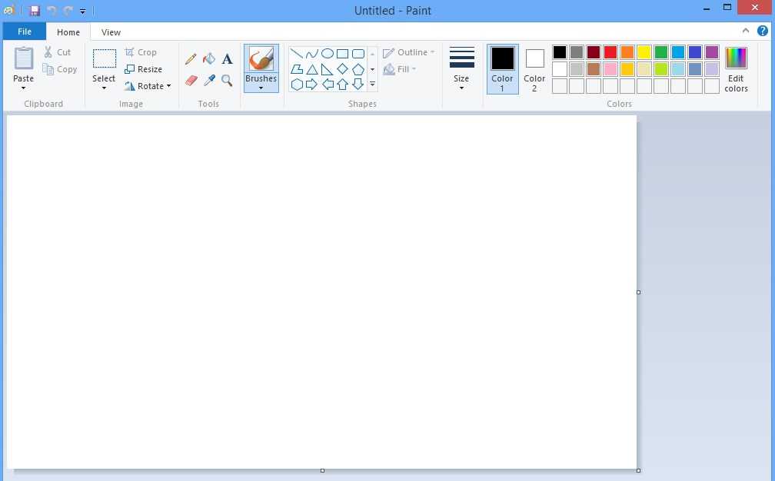This screenshot has height=481, width=775.
Task: Select the Color picker eyedropper tool
Action: (x=209, y=80)
